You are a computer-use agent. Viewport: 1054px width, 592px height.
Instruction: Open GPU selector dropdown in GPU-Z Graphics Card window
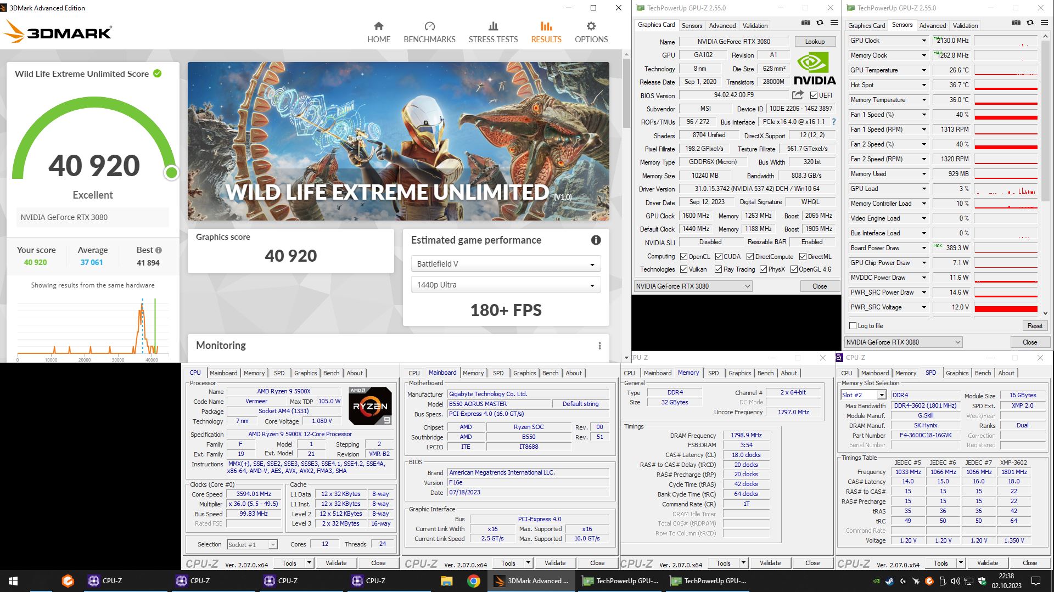(693, 286)
